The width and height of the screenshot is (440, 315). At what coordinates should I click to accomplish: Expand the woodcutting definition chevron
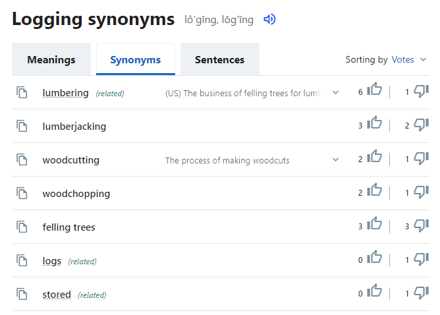335,159
